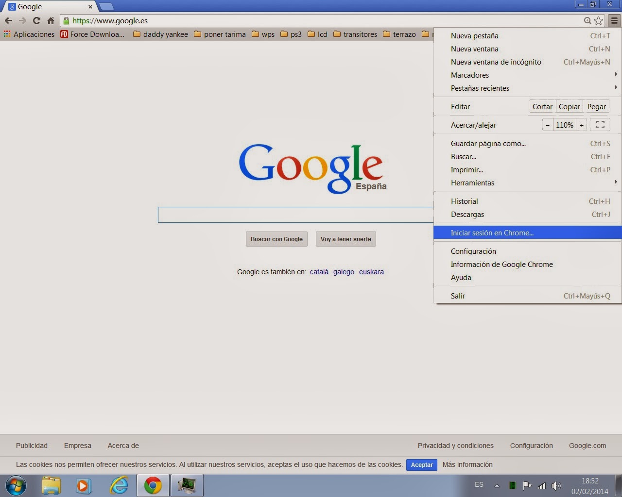Select Guardar página como... in the menu
Screen dimensions: 622x497
point(527,144)
